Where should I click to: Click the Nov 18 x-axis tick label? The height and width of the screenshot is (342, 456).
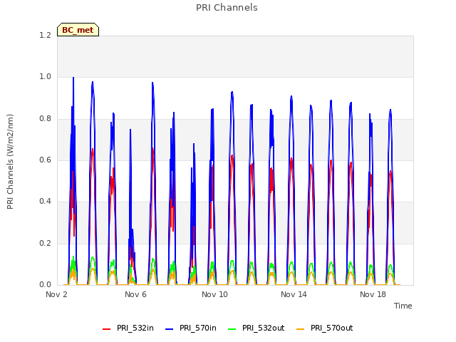[373, 294]
